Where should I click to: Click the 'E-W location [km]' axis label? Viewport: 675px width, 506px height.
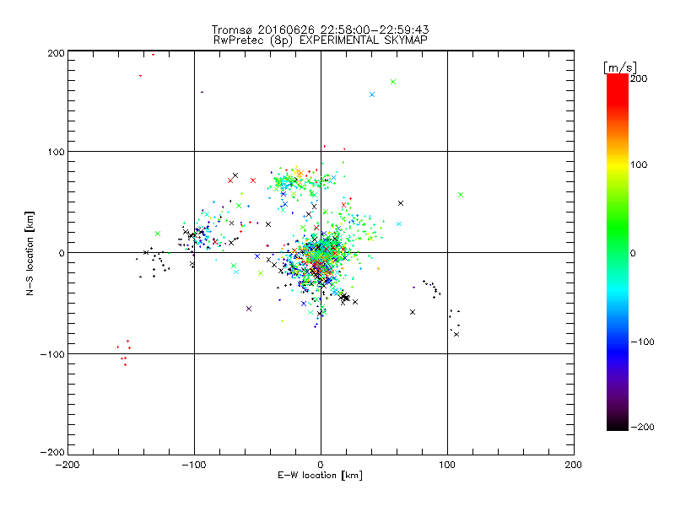click(320, 476)
